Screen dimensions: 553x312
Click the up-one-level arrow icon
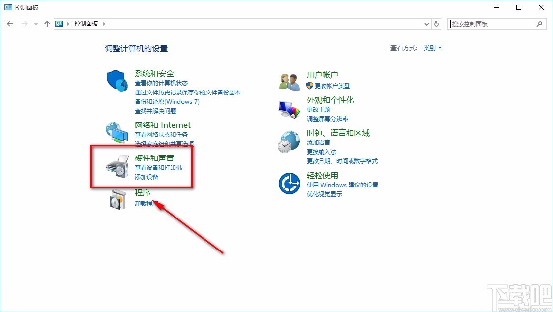pos(47,23)
